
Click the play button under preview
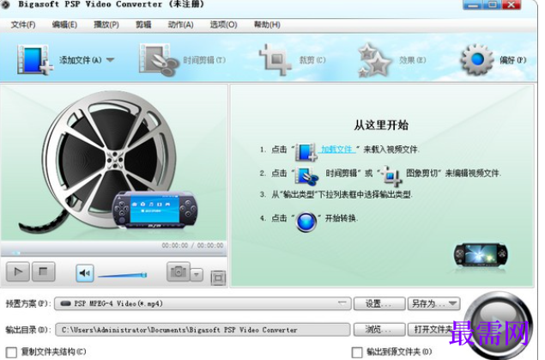[18, 272]
